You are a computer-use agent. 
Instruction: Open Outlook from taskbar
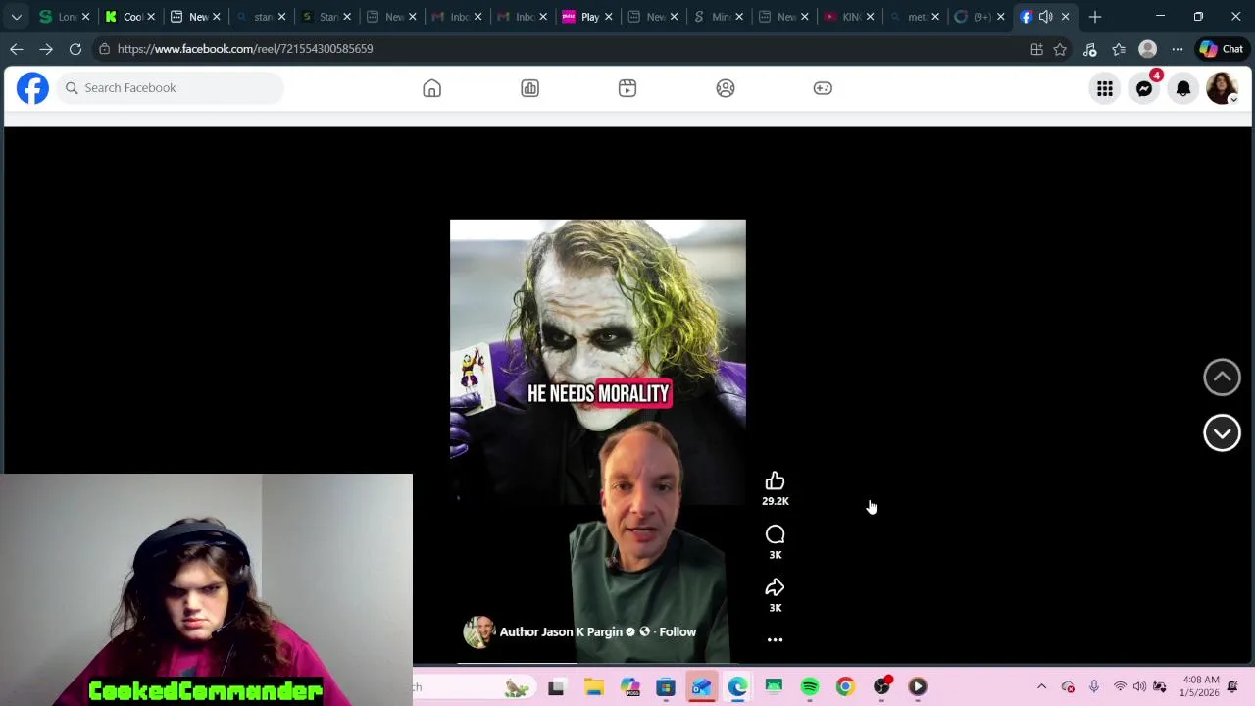(x=701, y=687)
